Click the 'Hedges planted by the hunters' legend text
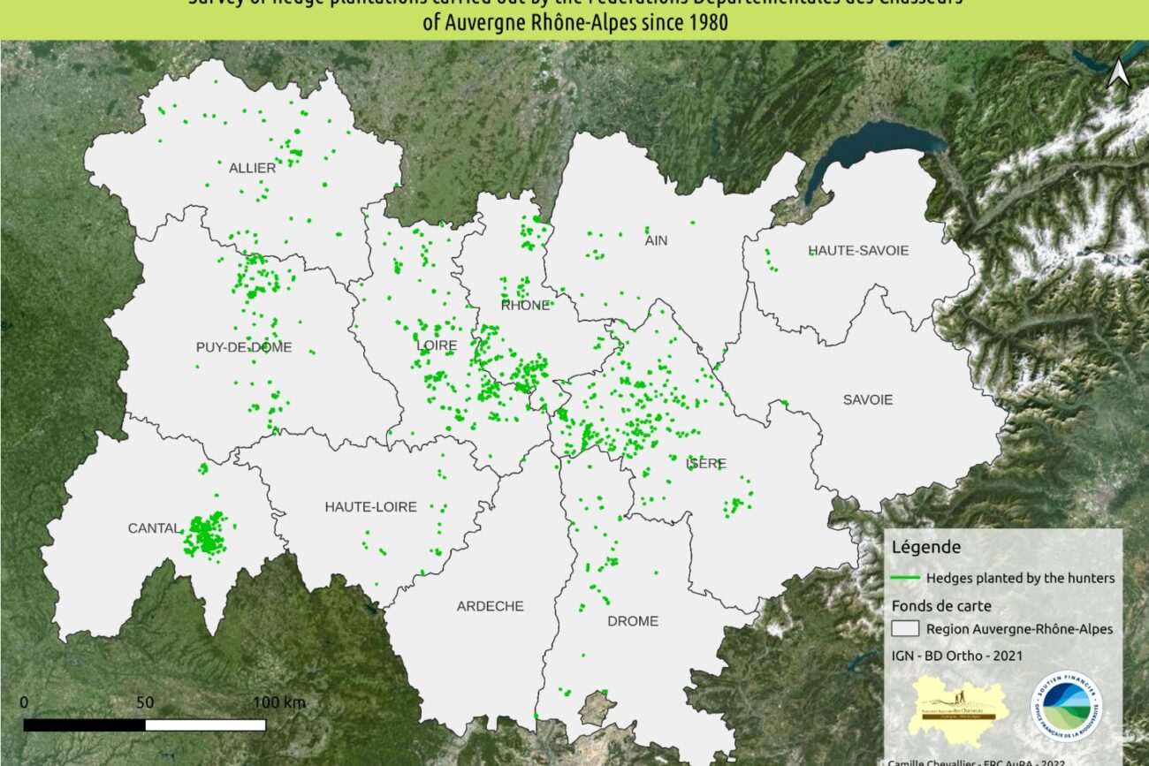Viewport: 1149px width, 766px height. point(1020,579)
